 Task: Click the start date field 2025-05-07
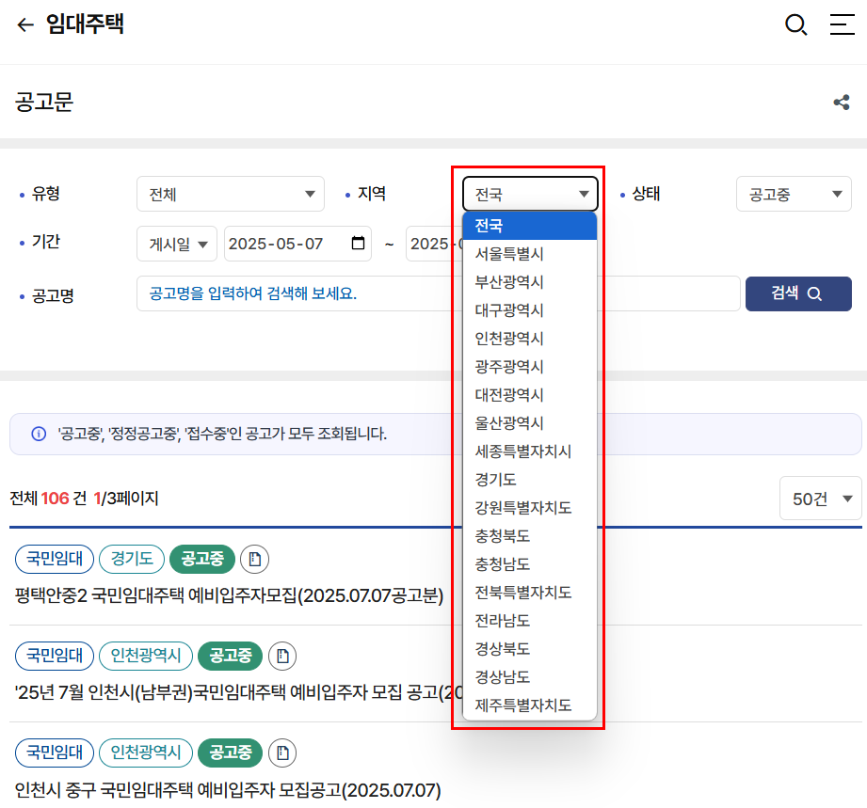(x=297, y=244)
